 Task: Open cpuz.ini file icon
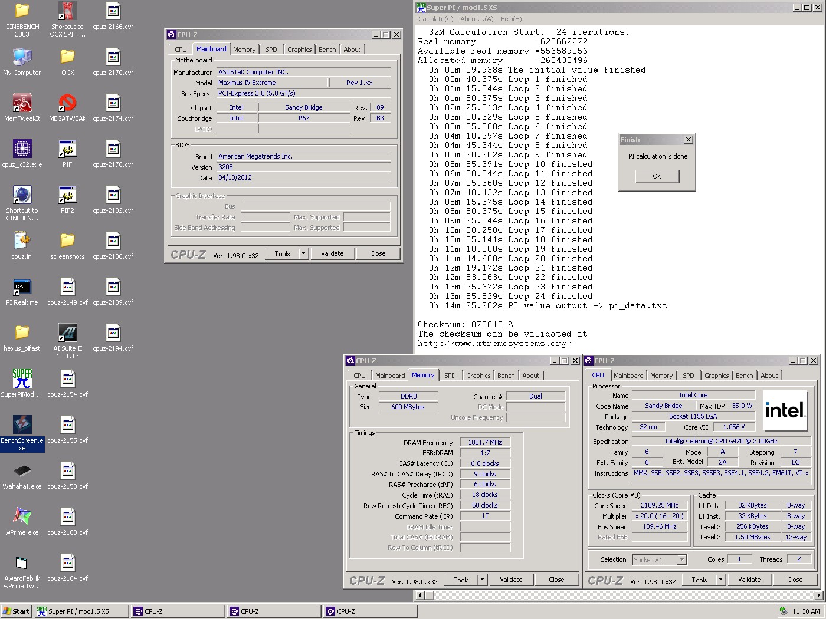coord(22,241)
